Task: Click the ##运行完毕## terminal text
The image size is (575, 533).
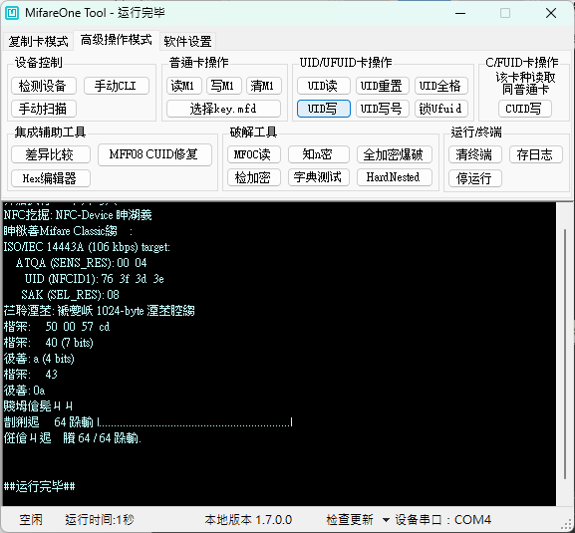Action: pos(39,486)
